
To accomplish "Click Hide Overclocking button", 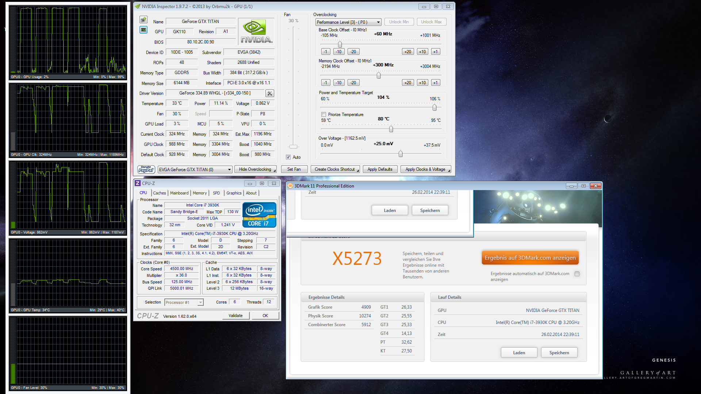I will pyautogui.click(x=255, y=169).
